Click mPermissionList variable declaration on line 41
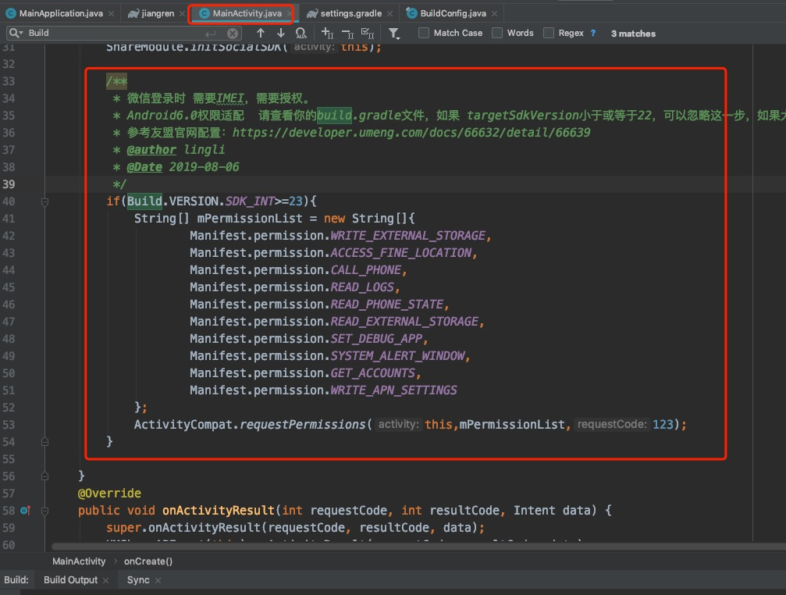The image size is (786, 595). click(250, 219)
